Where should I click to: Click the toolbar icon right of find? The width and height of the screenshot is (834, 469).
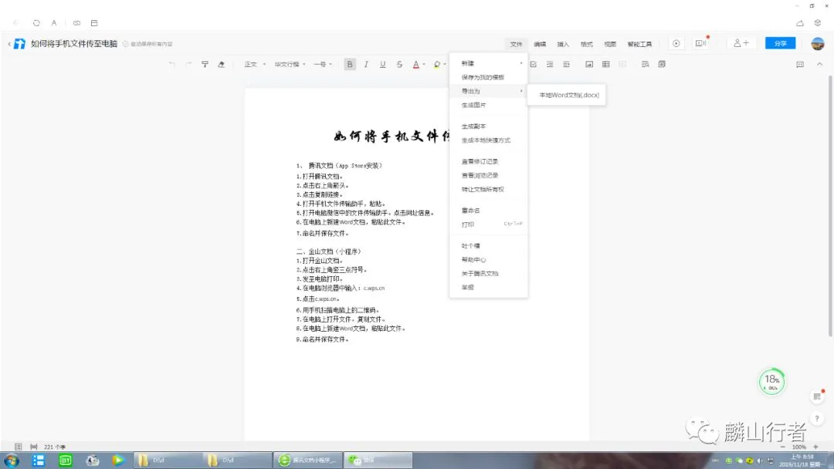662,64
